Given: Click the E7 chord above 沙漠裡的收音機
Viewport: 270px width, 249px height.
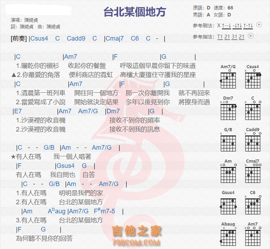Looking at the screenshot, I should pos(18,111).
